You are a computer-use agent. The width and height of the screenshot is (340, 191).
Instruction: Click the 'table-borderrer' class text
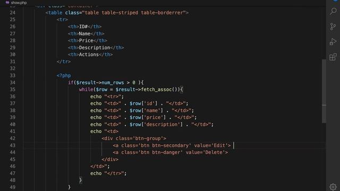pyautogui.click(x=162, y=13)
